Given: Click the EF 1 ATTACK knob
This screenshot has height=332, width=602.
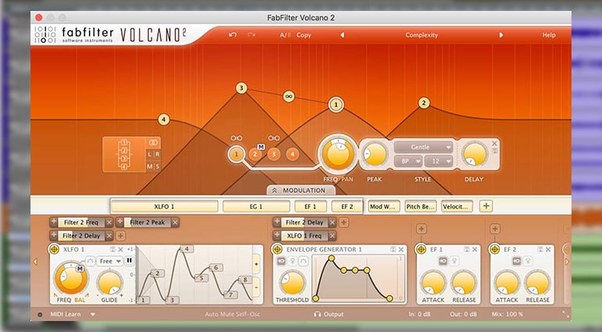Looking at the screenshot, I should (x=433, y=284).
